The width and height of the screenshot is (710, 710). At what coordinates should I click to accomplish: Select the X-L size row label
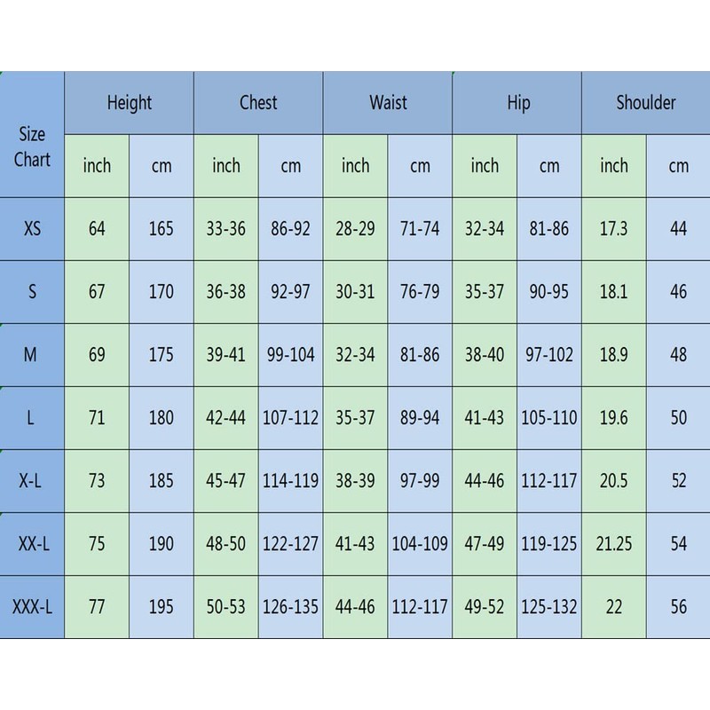click(x=33, y=481)
